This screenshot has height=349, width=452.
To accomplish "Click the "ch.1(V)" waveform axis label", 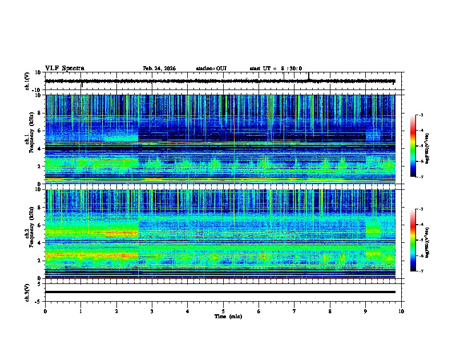I will (27, 81).
